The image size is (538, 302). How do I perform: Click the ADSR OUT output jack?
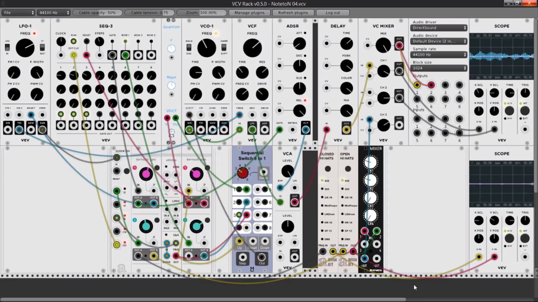306,130
